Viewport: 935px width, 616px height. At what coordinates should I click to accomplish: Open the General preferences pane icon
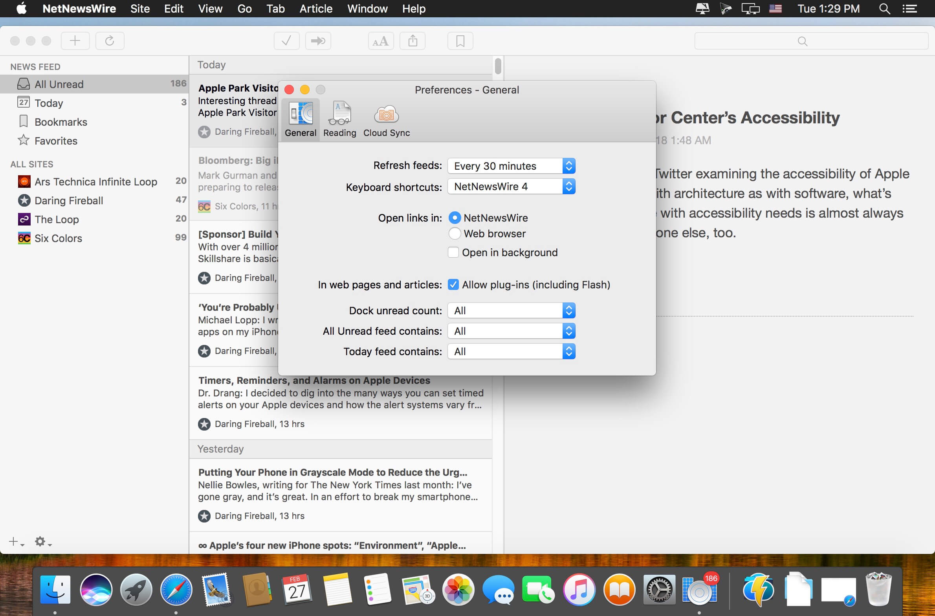[301, 119]
